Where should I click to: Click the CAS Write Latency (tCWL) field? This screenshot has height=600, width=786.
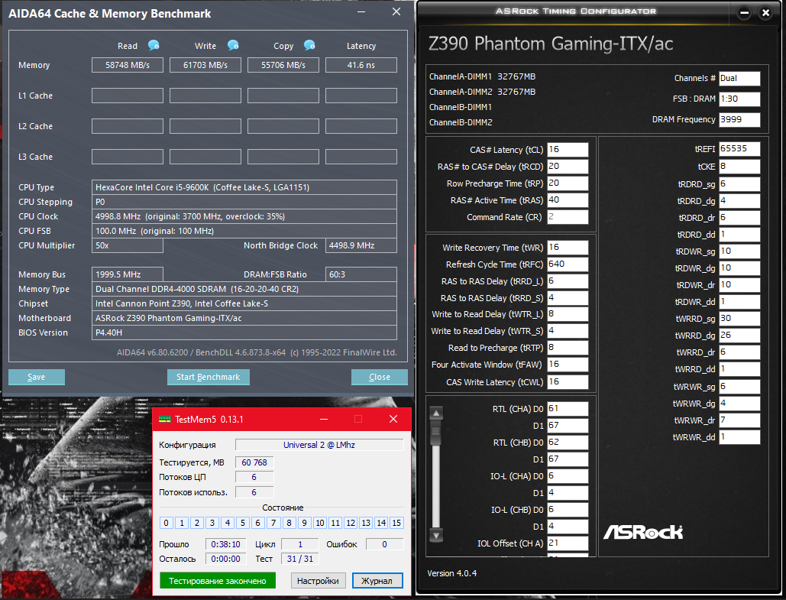568,381
